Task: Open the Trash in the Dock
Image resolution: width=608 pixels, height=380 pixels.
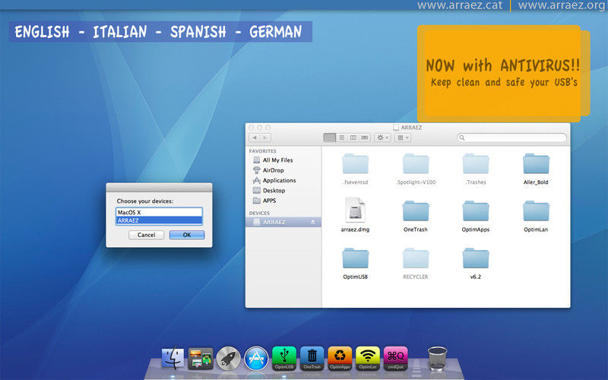Action: tap(437, 358)
